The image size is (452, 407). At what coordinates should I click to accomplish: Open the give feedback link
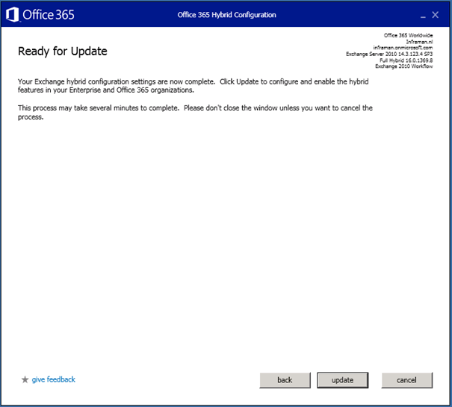pos(53,379)
